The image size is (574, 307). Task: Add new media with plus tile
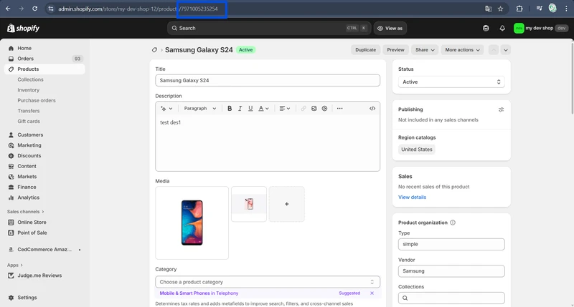[286, 204]
